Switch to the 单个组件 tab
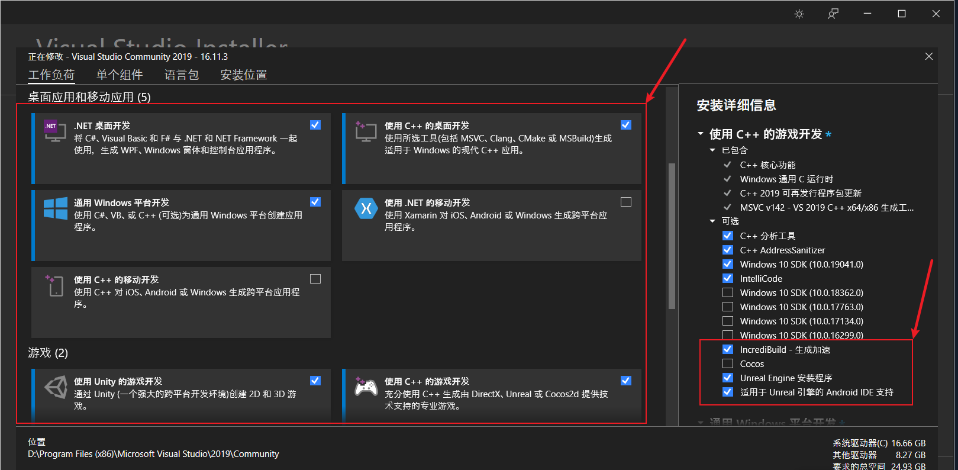958x470 pixels. 120,75
